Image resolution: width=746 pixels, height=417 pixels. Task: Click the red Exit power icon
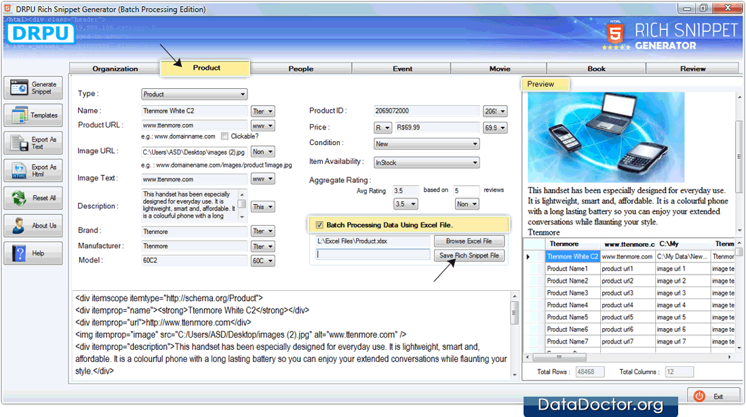(x=699, y=396)
